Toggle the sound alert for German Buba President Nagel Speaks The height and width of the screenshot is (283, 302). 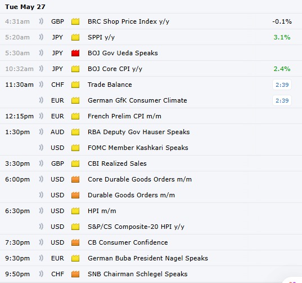(41, 258)
